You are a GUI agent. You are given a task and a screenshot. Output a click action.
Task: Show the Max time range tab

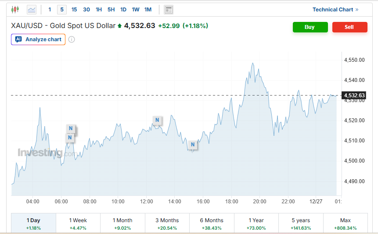[x=345, y=223]
